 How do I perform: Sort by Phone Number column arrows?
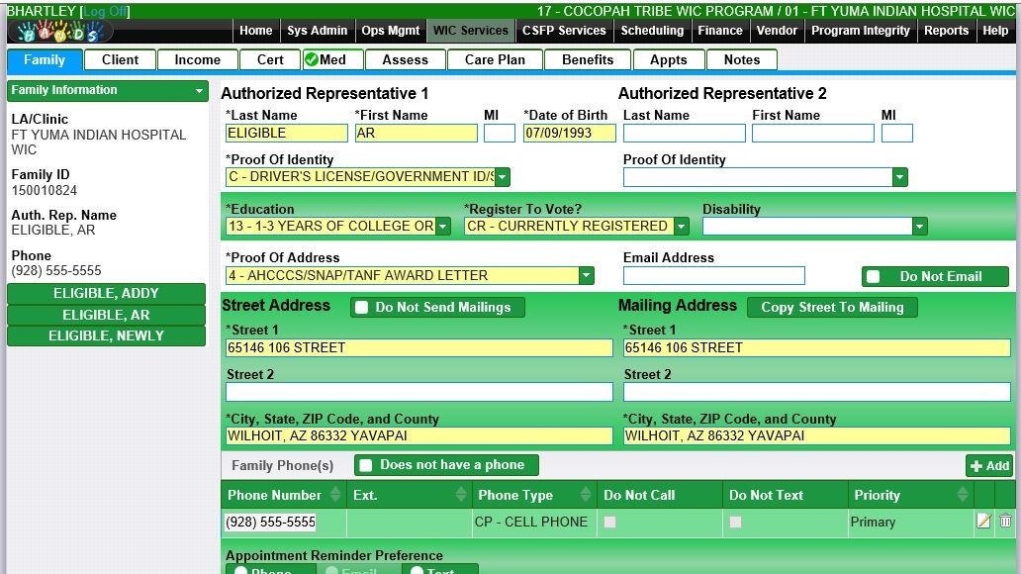[x=335, y=495]
